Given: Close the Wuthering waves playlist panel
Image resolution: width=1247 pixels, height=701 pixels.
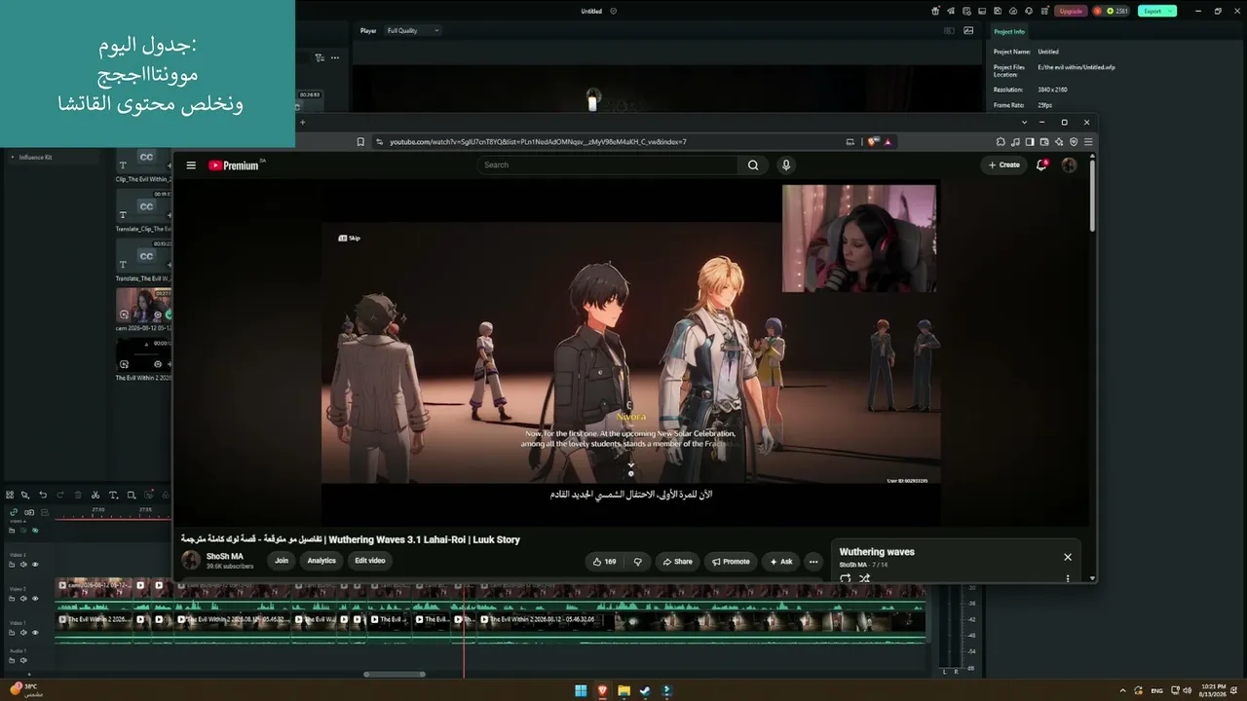Looking at the screenshot, I should coord(1068,557).
